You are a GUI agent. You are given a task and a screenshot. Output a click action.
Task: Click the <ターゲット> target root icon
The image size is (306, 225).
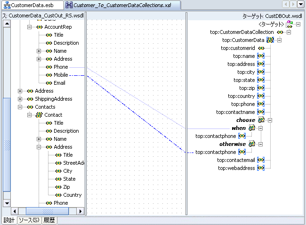coord(290,24)
